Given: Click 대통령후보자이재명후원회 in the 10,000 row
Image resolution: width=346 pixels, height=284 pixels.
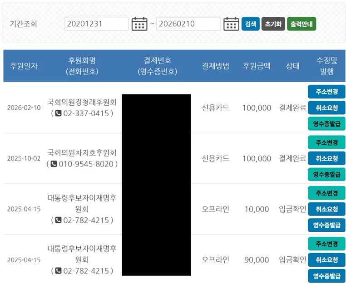Looking at the screenshot, I should tap(82, 203).
